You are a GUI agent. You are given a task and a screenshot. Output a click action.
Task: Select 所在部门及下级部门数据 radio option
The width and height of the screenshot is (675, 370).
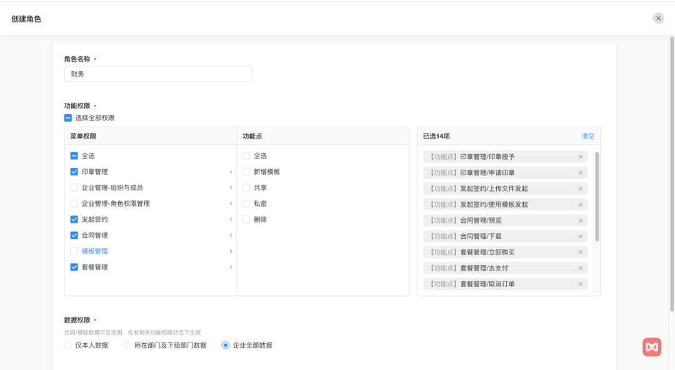127,345
